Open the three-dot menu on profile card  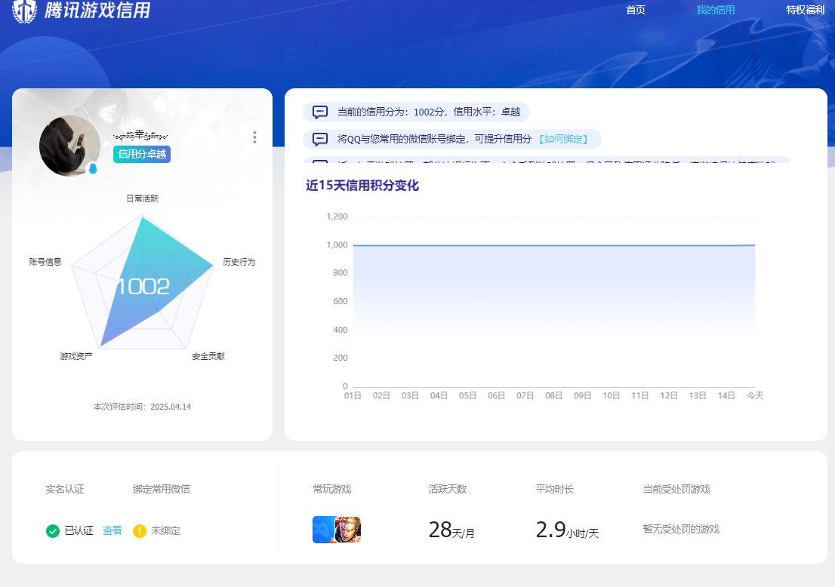tap(254, 137)
